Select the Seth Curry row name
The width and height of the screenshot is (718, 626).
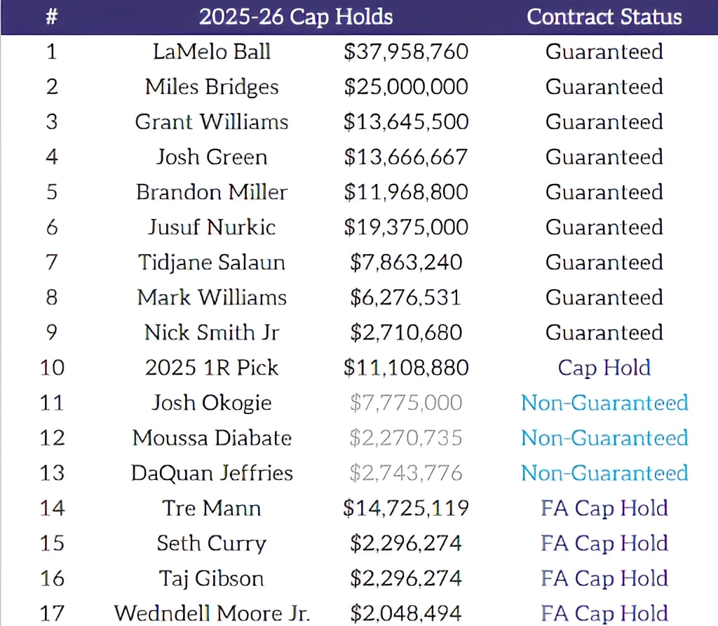point(212,542)
